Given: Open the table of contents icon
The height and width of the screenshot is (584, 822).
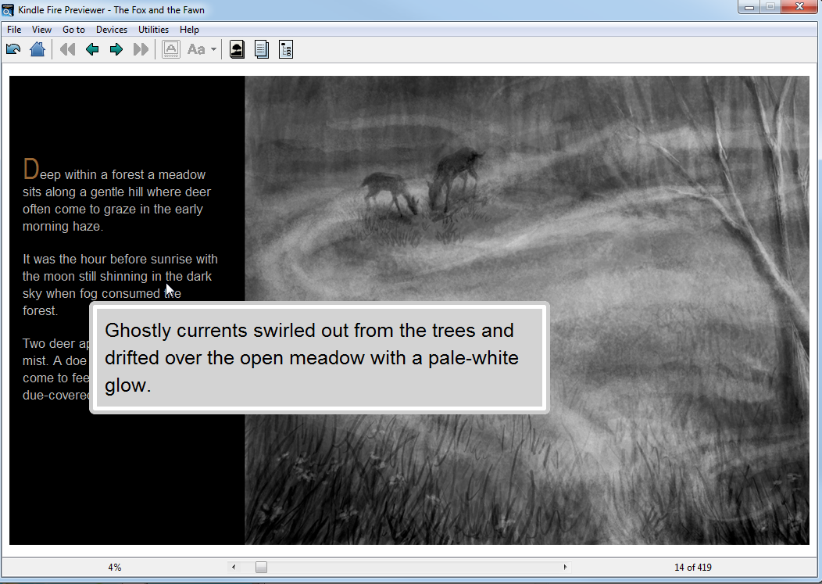Looking at the screenshot, I should (x=285, y=50).
